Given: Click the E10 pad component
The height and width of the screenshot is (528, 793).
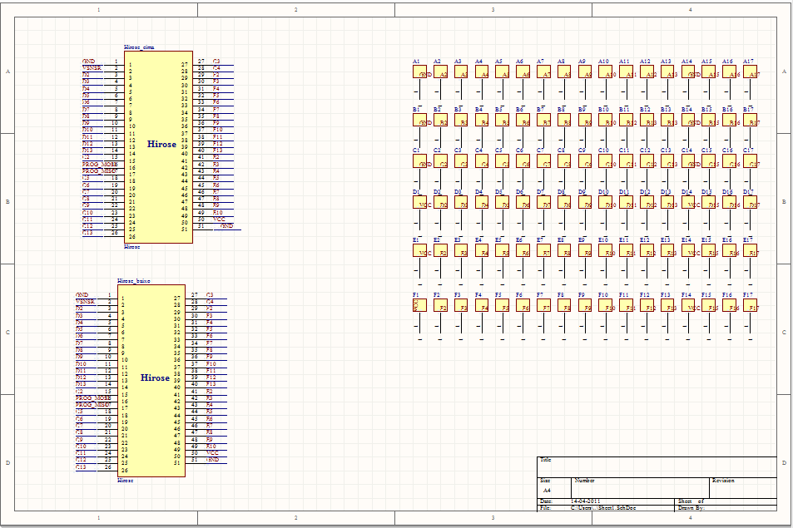Looking at the screenshot, I should (606, 250).
